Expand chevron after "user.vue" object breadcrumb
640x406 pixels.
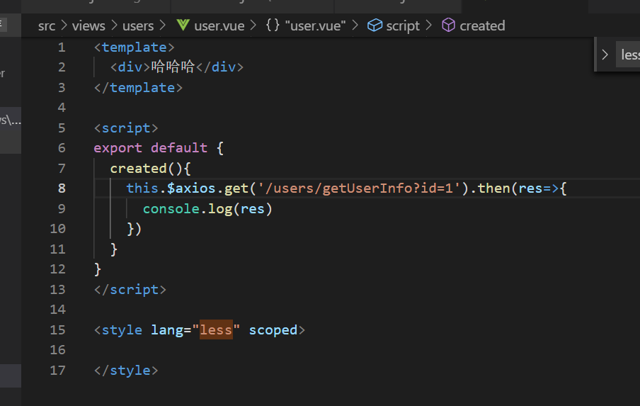[355, 26]
